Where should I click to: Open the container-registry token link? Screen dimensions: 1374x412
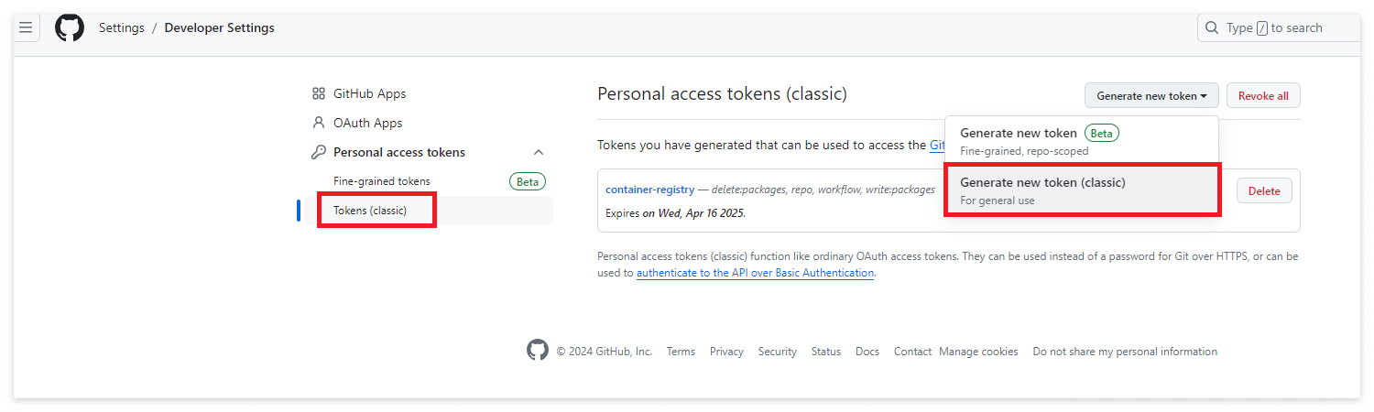tap(649, 190)
